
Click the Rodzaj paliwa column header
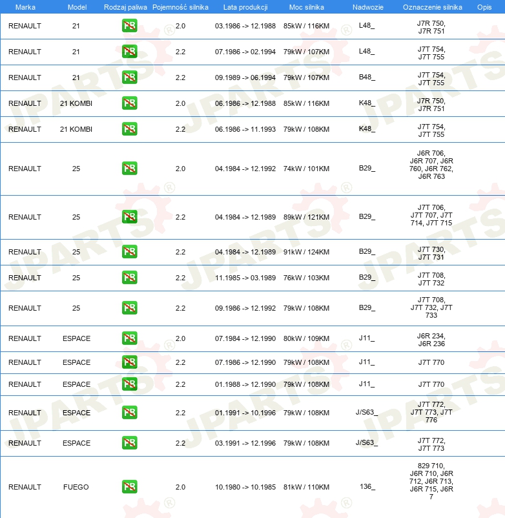pyautogui.click(x=125, y=7)
